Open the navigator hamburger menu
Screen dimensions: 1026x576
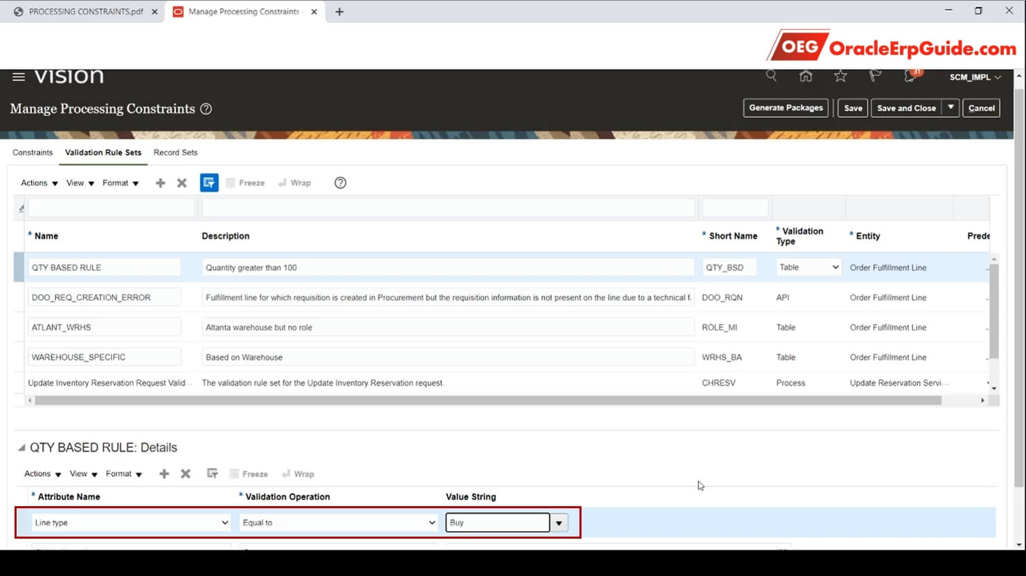click(x=19, y=77)
